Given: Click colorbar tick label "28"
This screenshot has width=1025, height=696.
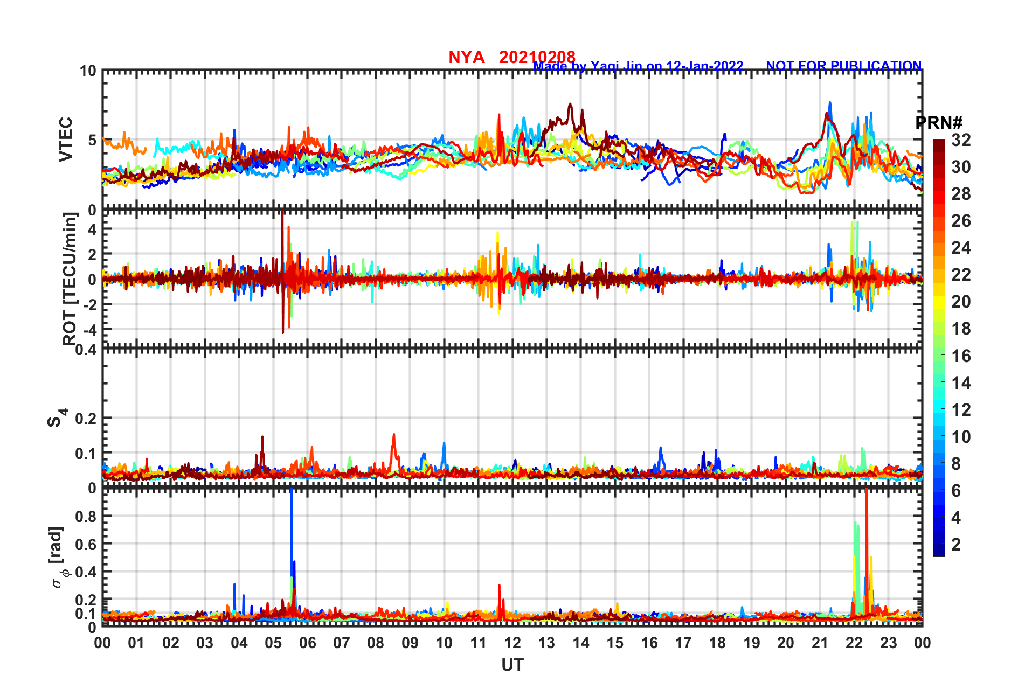Looking at the screenshot, I should 961,194.
